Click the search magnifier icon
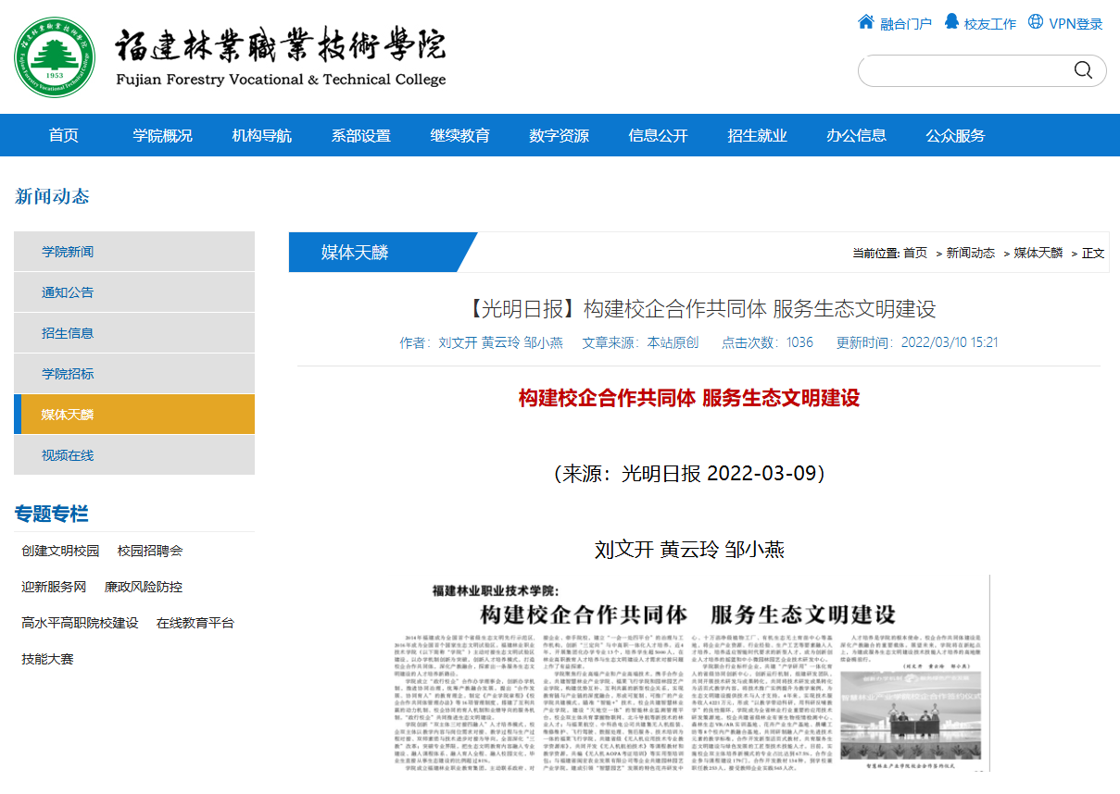 pyautogui.click(x=1082, y=71)
